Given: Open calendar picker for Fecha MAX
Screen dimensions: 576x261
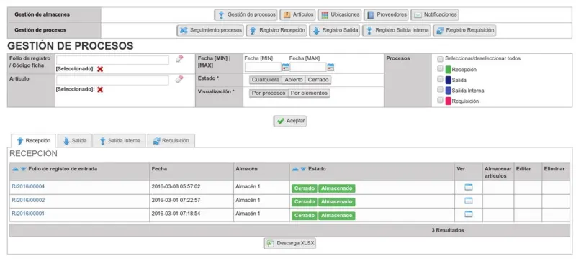Looking at the screenshot, I should tap(330, 67).
